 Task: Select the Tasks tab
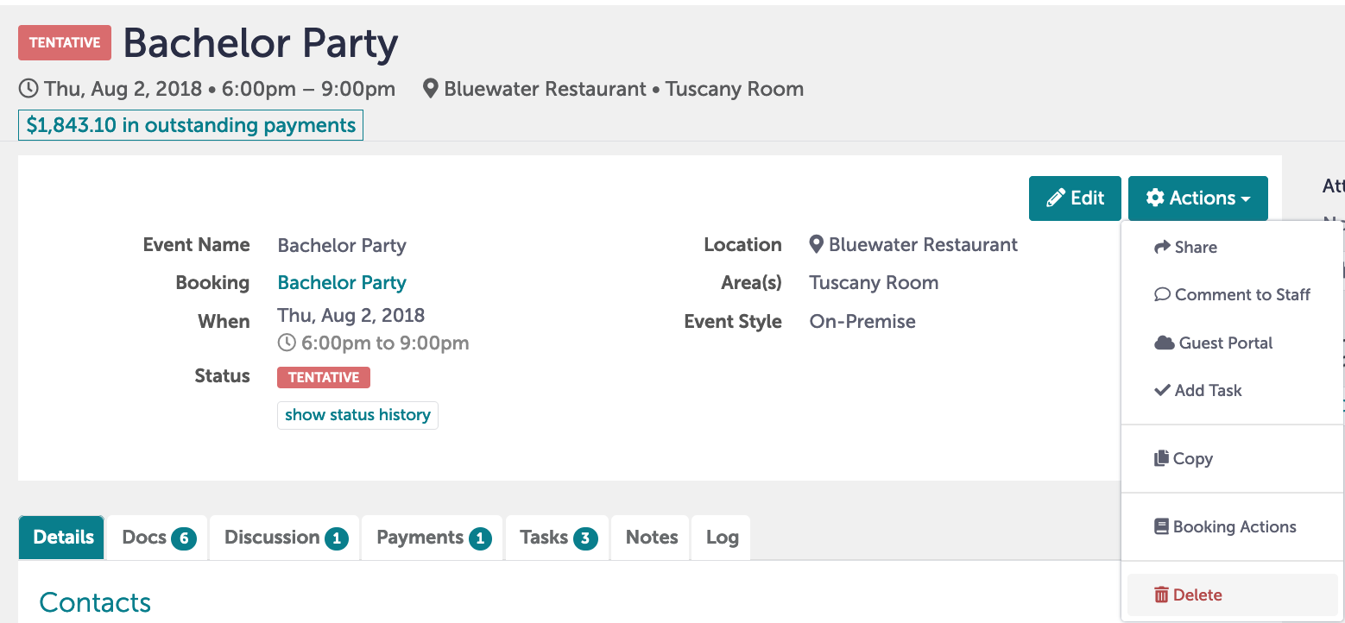[558, 538]
